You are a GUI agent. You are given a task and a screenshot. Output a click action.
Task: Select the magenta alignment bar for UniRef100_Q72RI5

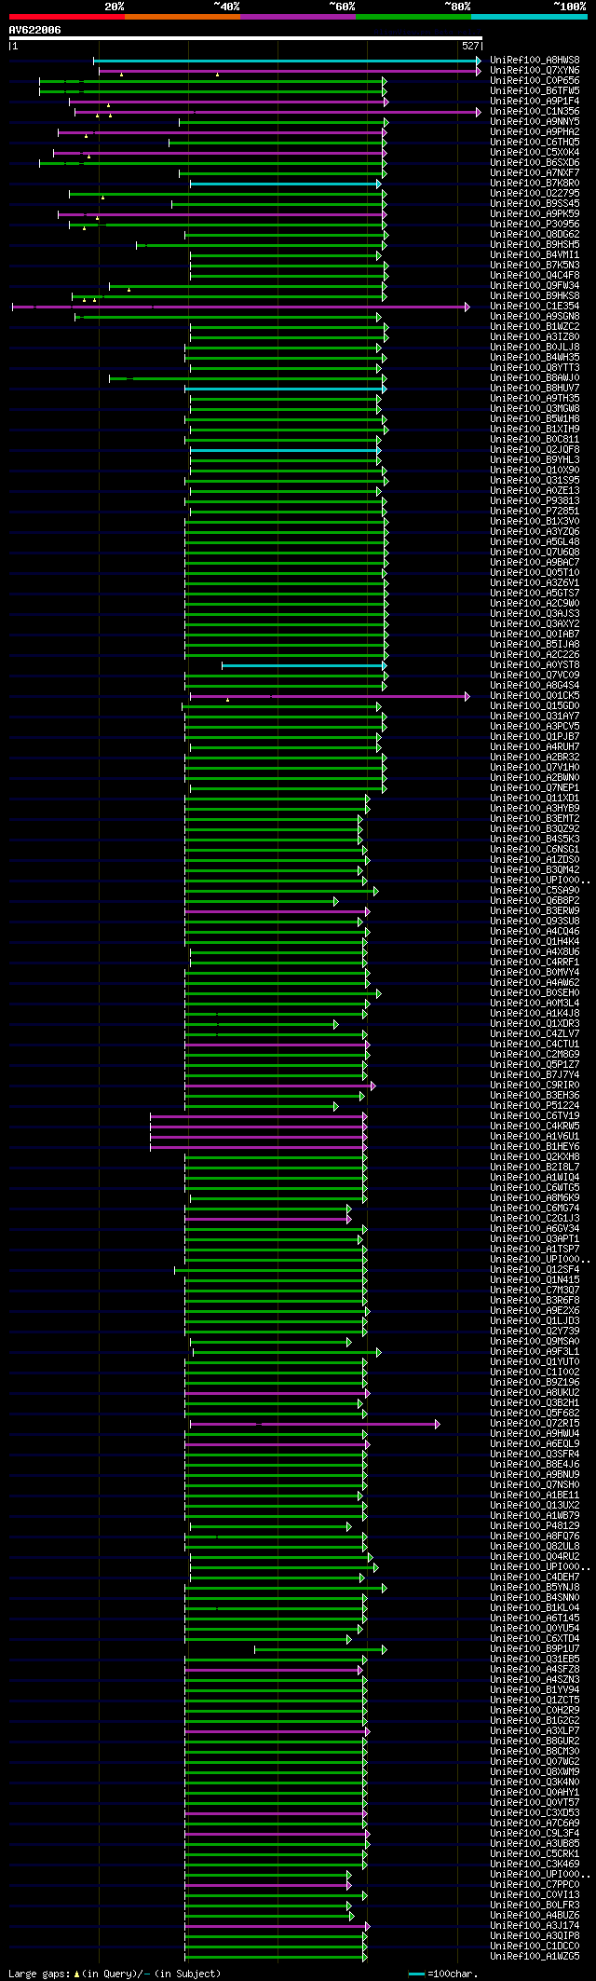pyautogui.click(x=315, y=1424)
